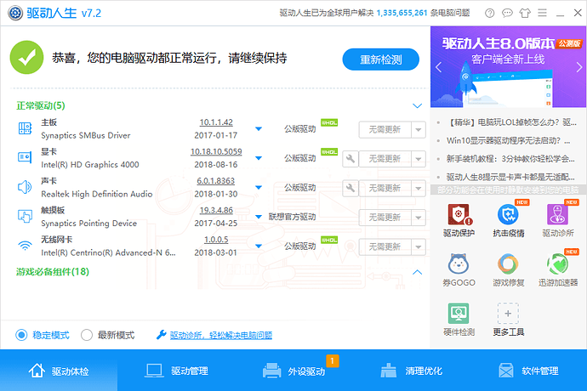Open the 游戏修复 game repair tool
Screen dimensions: 587x391
(x=508, y=270)
